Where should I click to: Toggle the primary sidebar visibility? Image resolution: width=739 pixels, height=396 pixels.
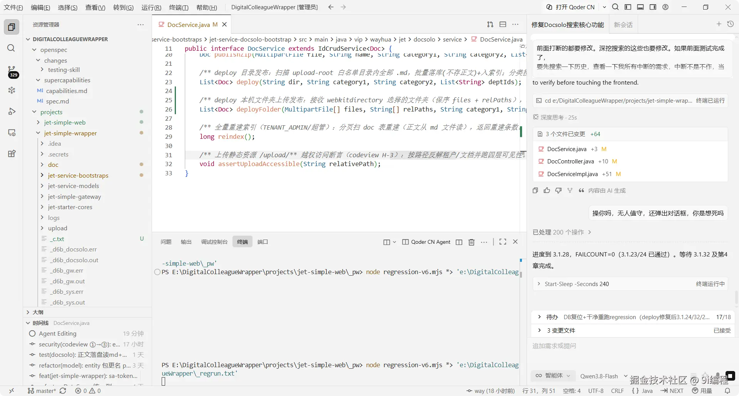click(628, 7)
